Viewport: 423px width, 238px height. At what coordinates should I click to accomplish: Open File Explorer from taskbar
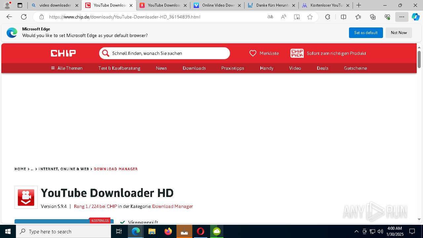point(152,231)
